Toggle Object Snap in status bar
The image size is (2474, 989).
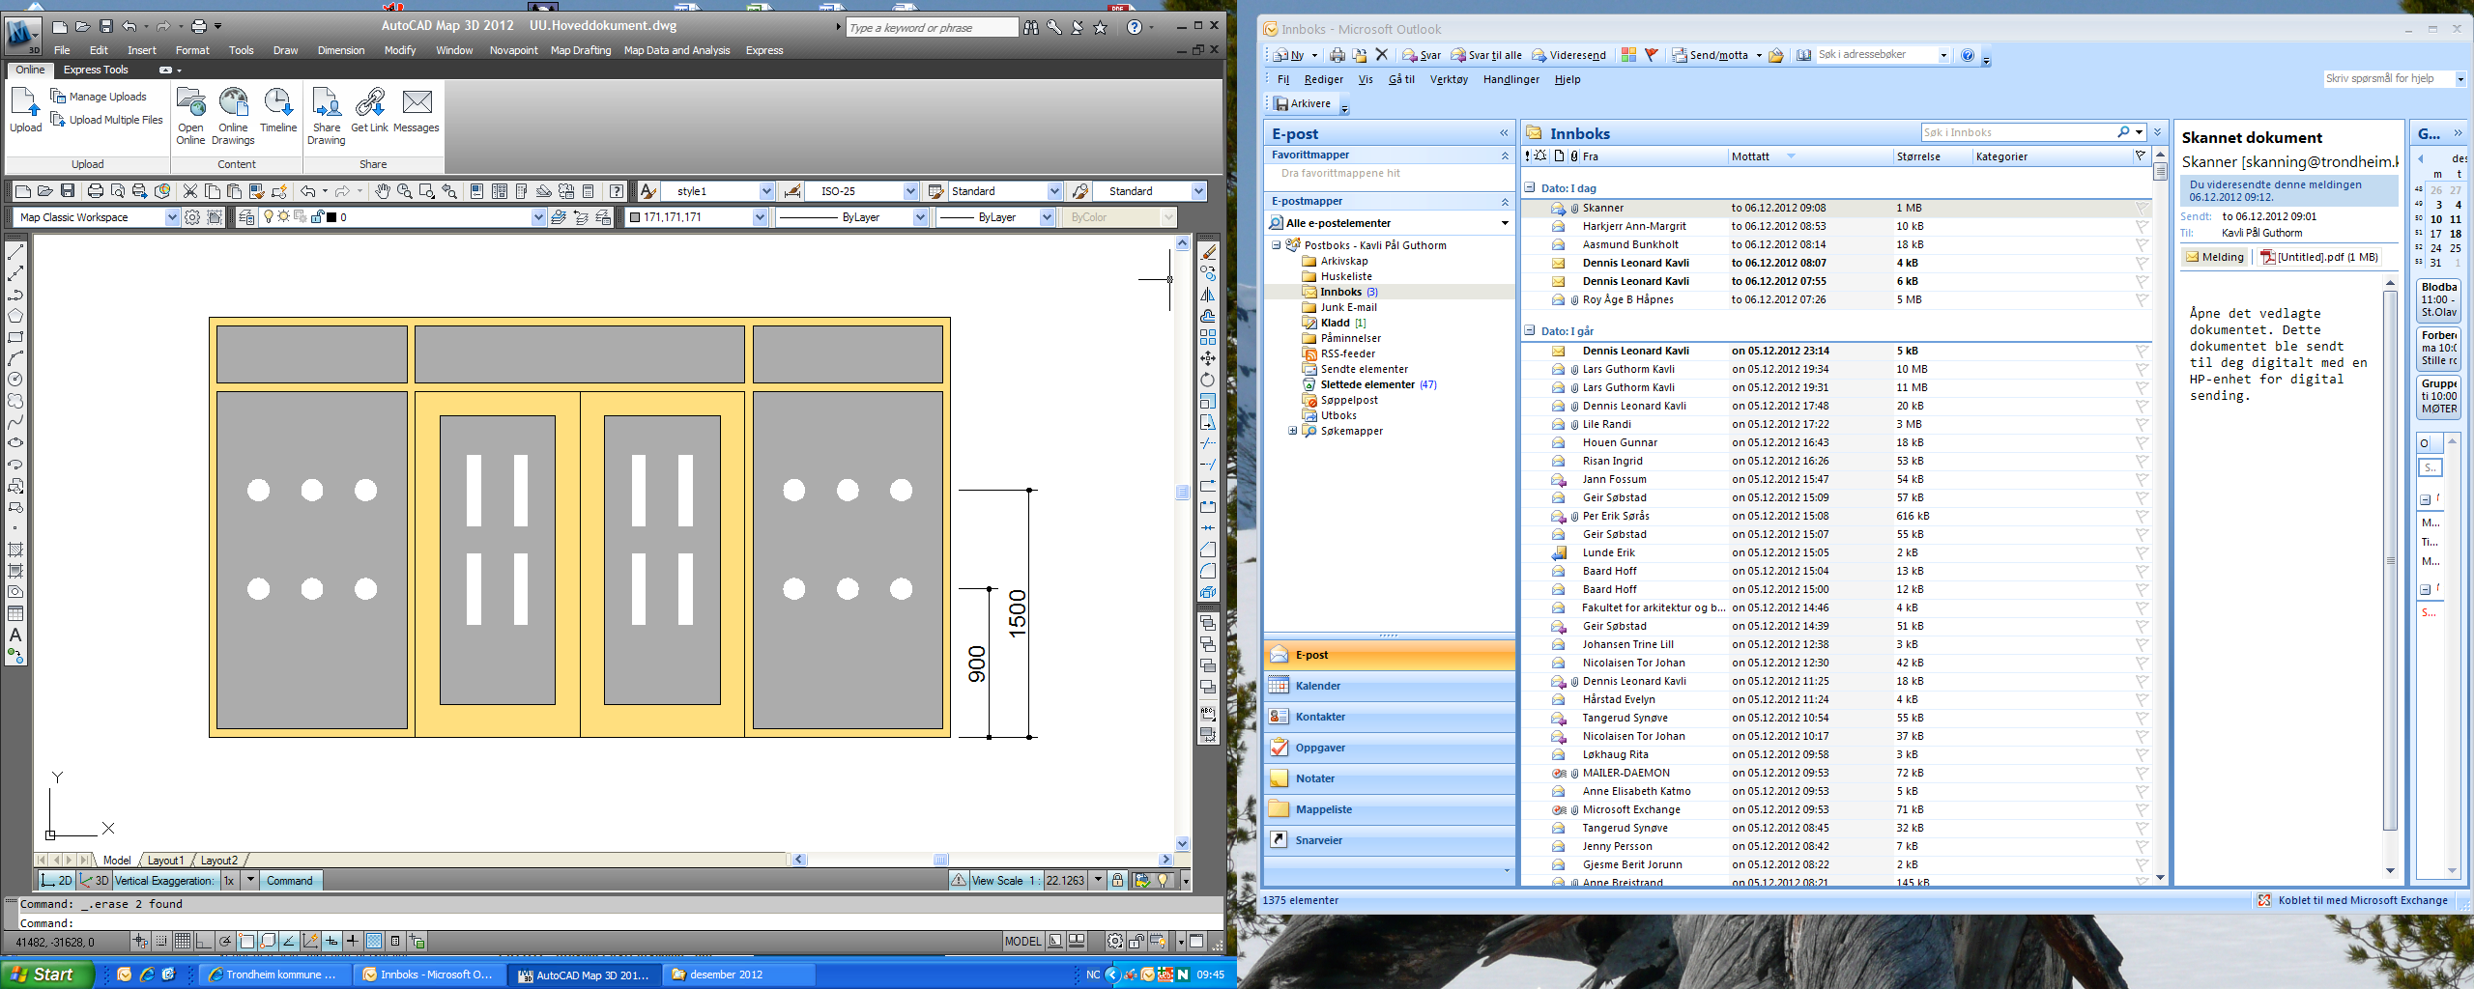point(246,941)
